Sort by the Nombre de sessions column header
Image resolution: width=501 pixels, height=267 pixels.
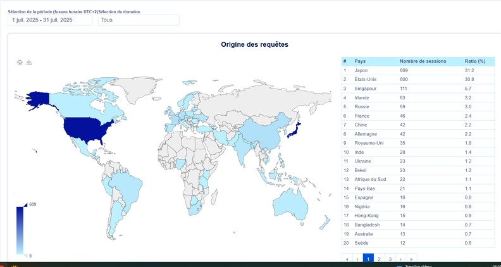[423, 61]
